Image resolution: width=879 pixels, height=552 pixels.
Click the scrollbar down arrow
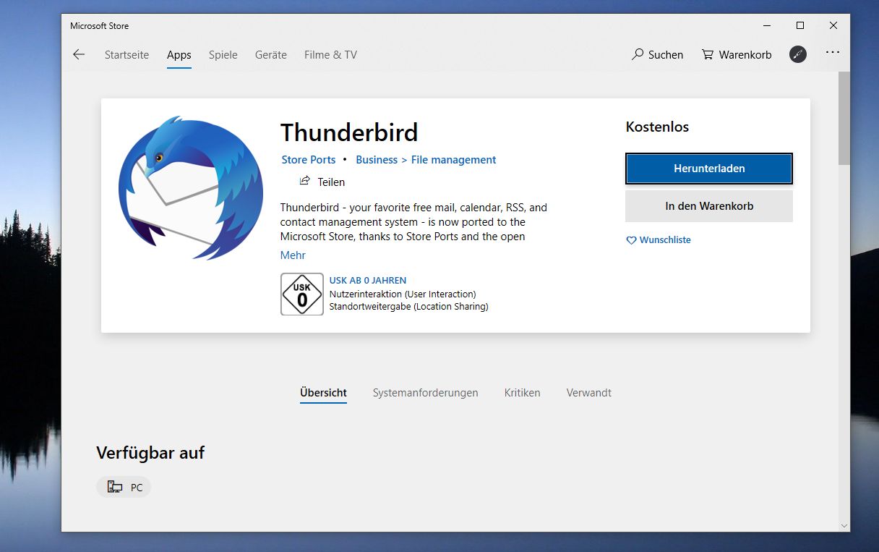(844, 526)
